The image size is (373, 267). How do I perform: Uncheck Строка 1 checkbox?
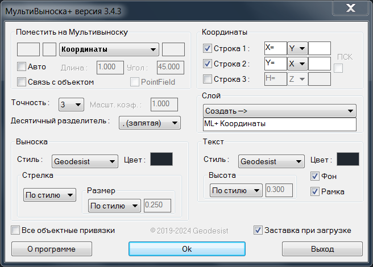click(x=208, y=48)
